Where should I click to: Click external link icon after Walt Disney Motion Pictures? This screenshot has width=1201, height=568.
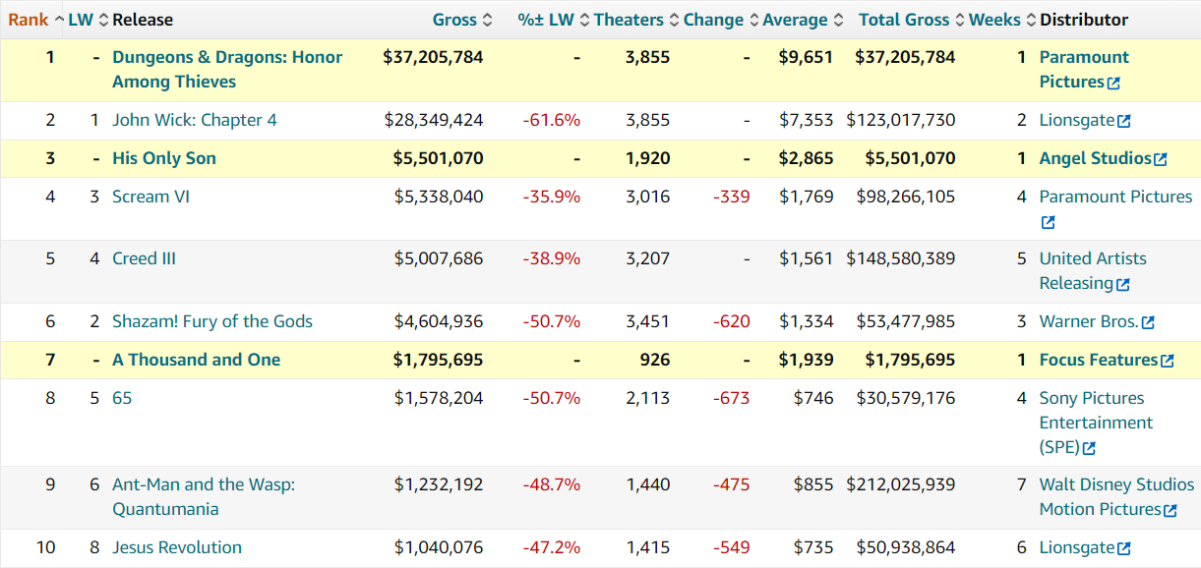pyautogui.click(x=1171, y=511)
